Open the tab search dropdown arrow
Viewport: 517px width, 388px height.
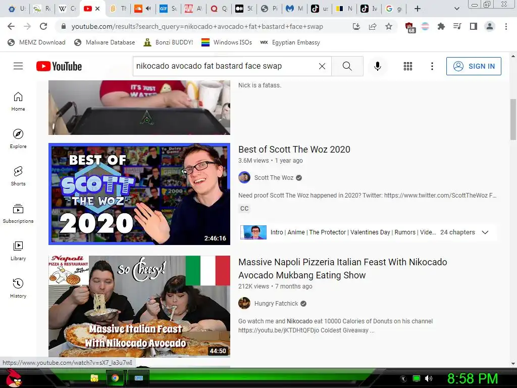[x=456, y=9]
